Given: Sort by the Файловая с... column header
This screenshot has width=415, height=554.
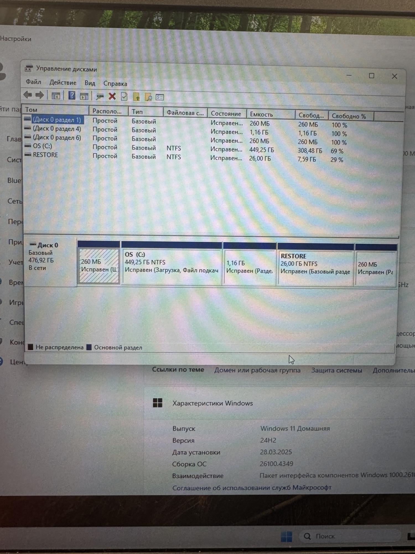Looking at the screenshot, I should [x=185, y=113].
